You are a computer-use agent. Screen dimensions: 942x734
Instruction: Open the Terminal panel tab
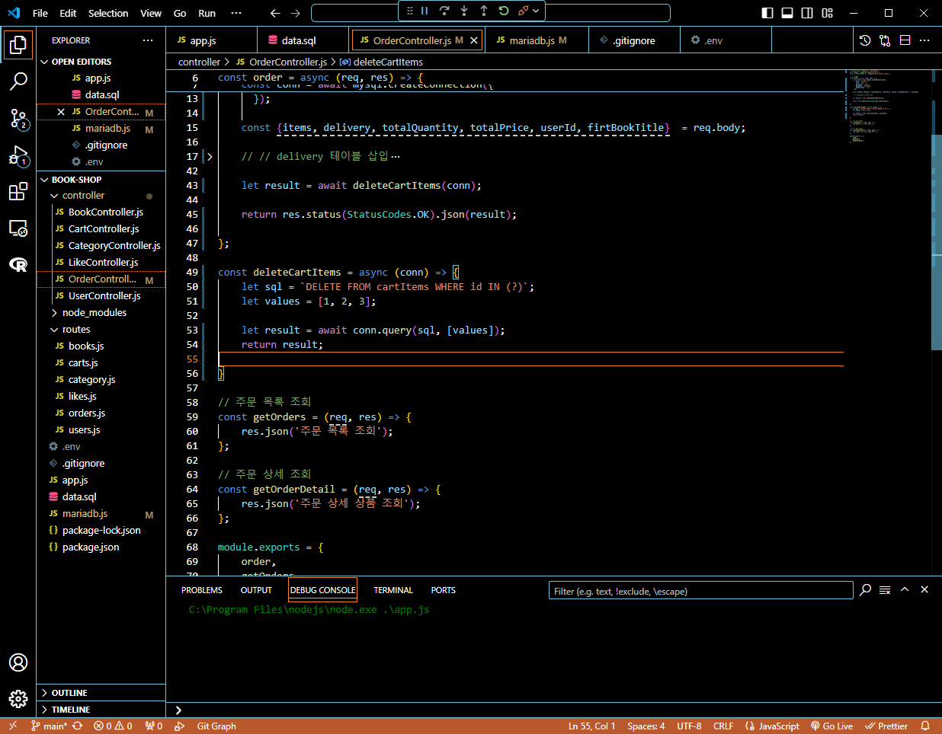393,590
